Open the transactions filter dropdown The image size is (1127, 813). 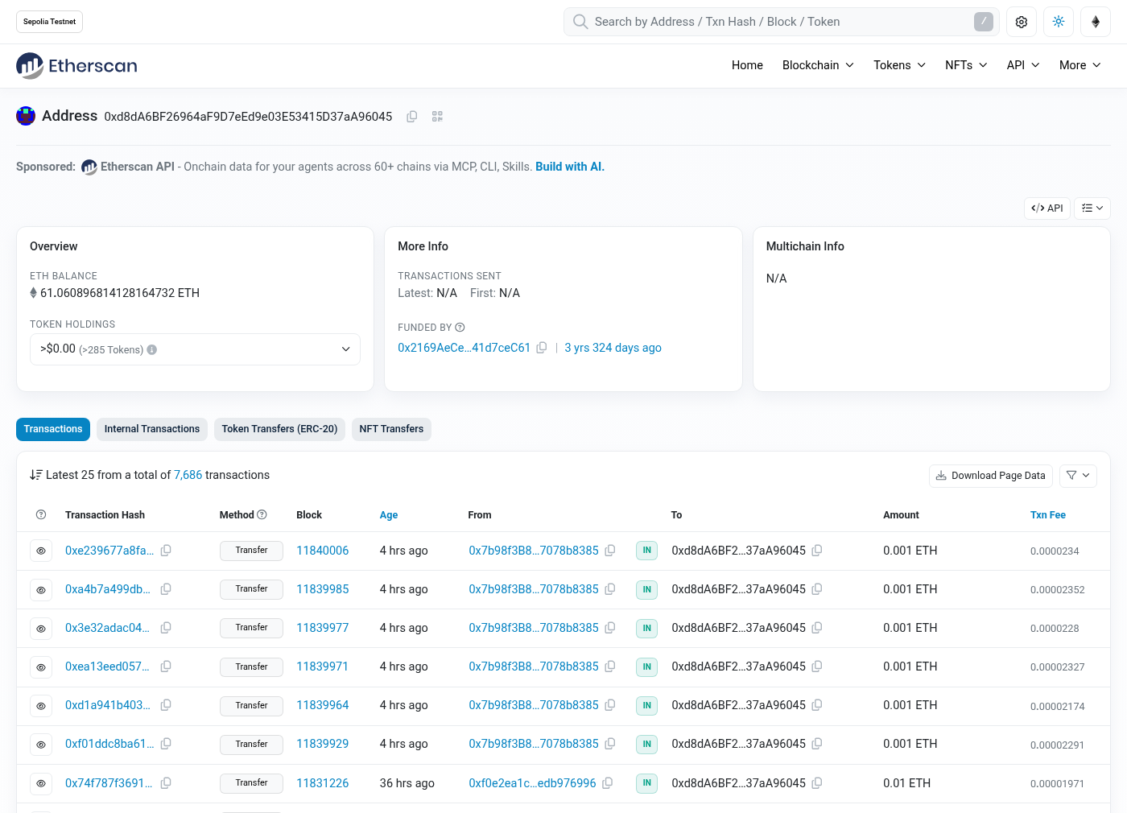coord(1079,476)
